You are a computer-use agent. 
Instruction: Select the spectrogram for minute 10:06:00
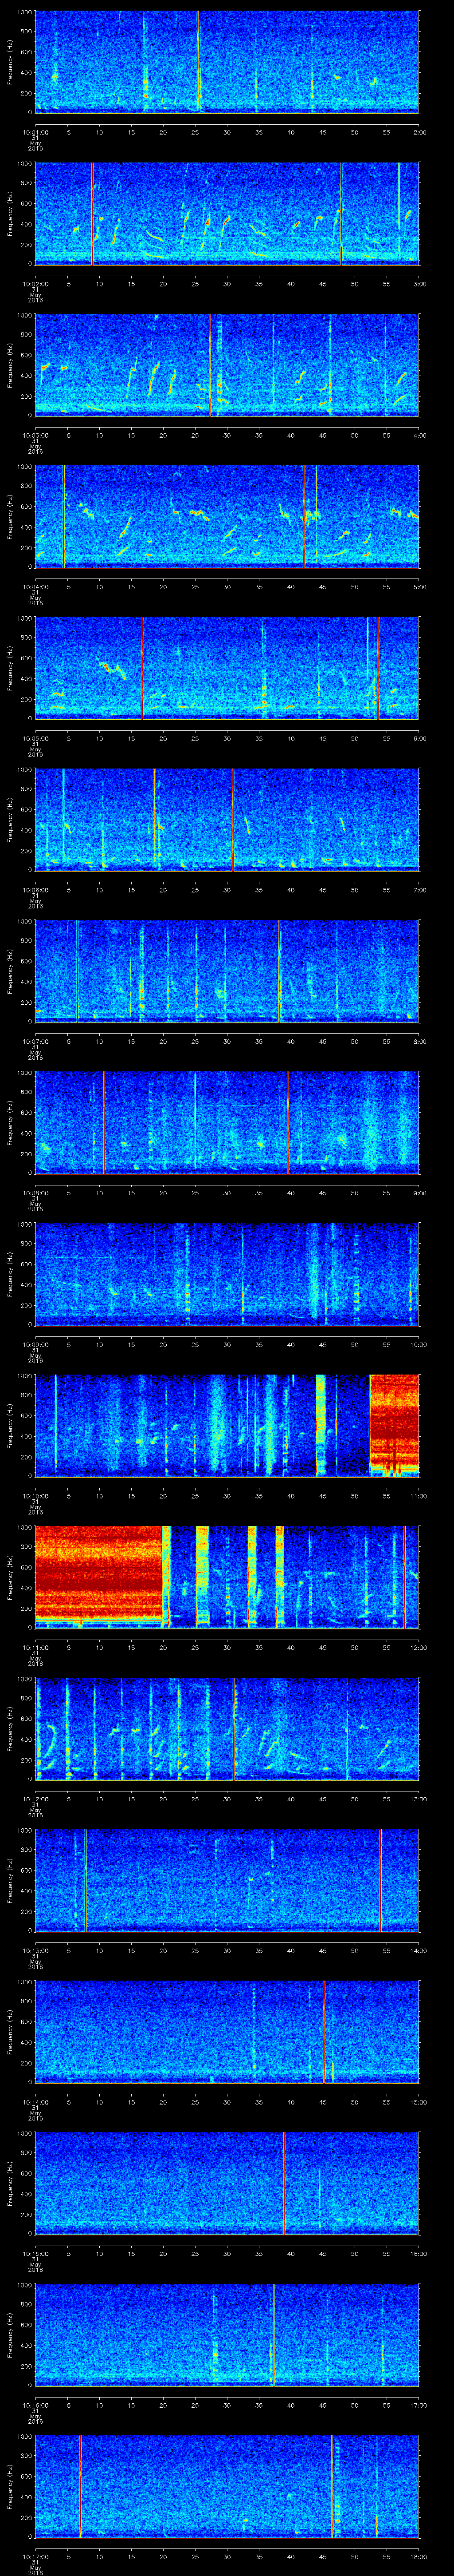coord(227,819)
